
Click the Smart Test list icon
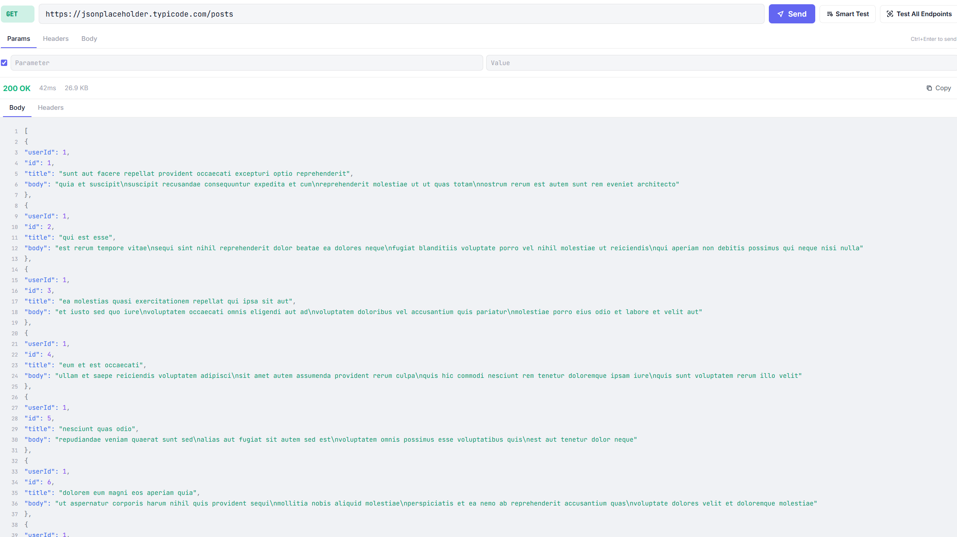pyautogui.click(x=830, y=14)
